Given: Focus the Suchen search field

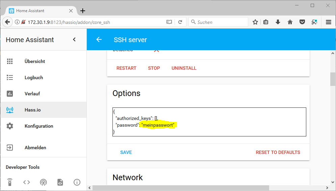Looking at the screenshot, I should pyautogui.click(x=218, y=22).
